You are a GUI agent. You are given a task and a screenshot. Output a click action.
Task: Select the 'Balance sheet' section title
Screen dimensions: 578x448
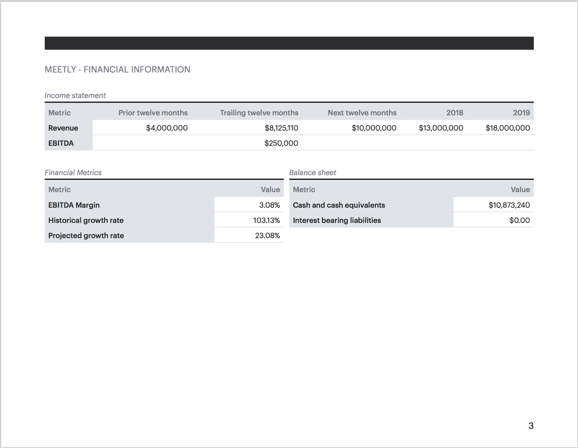[313, 173]
